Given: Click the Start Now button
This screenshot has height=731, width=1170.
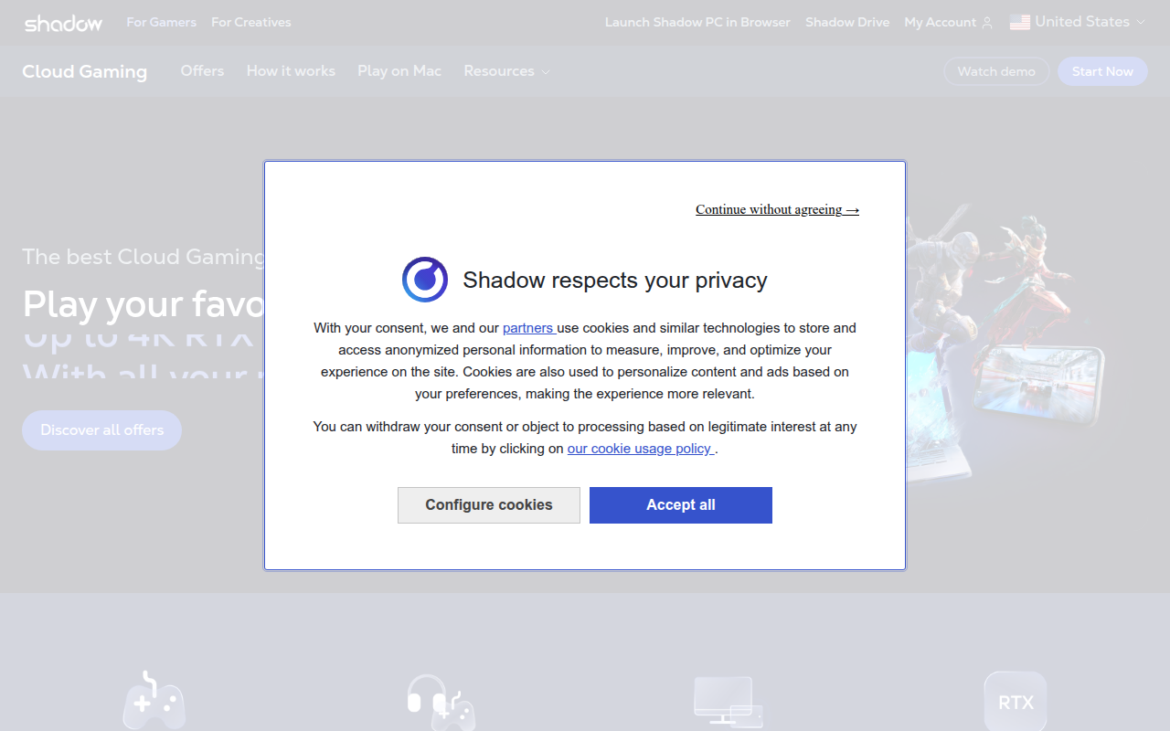Looking at the screenshot, I should tap(1102, 71).
